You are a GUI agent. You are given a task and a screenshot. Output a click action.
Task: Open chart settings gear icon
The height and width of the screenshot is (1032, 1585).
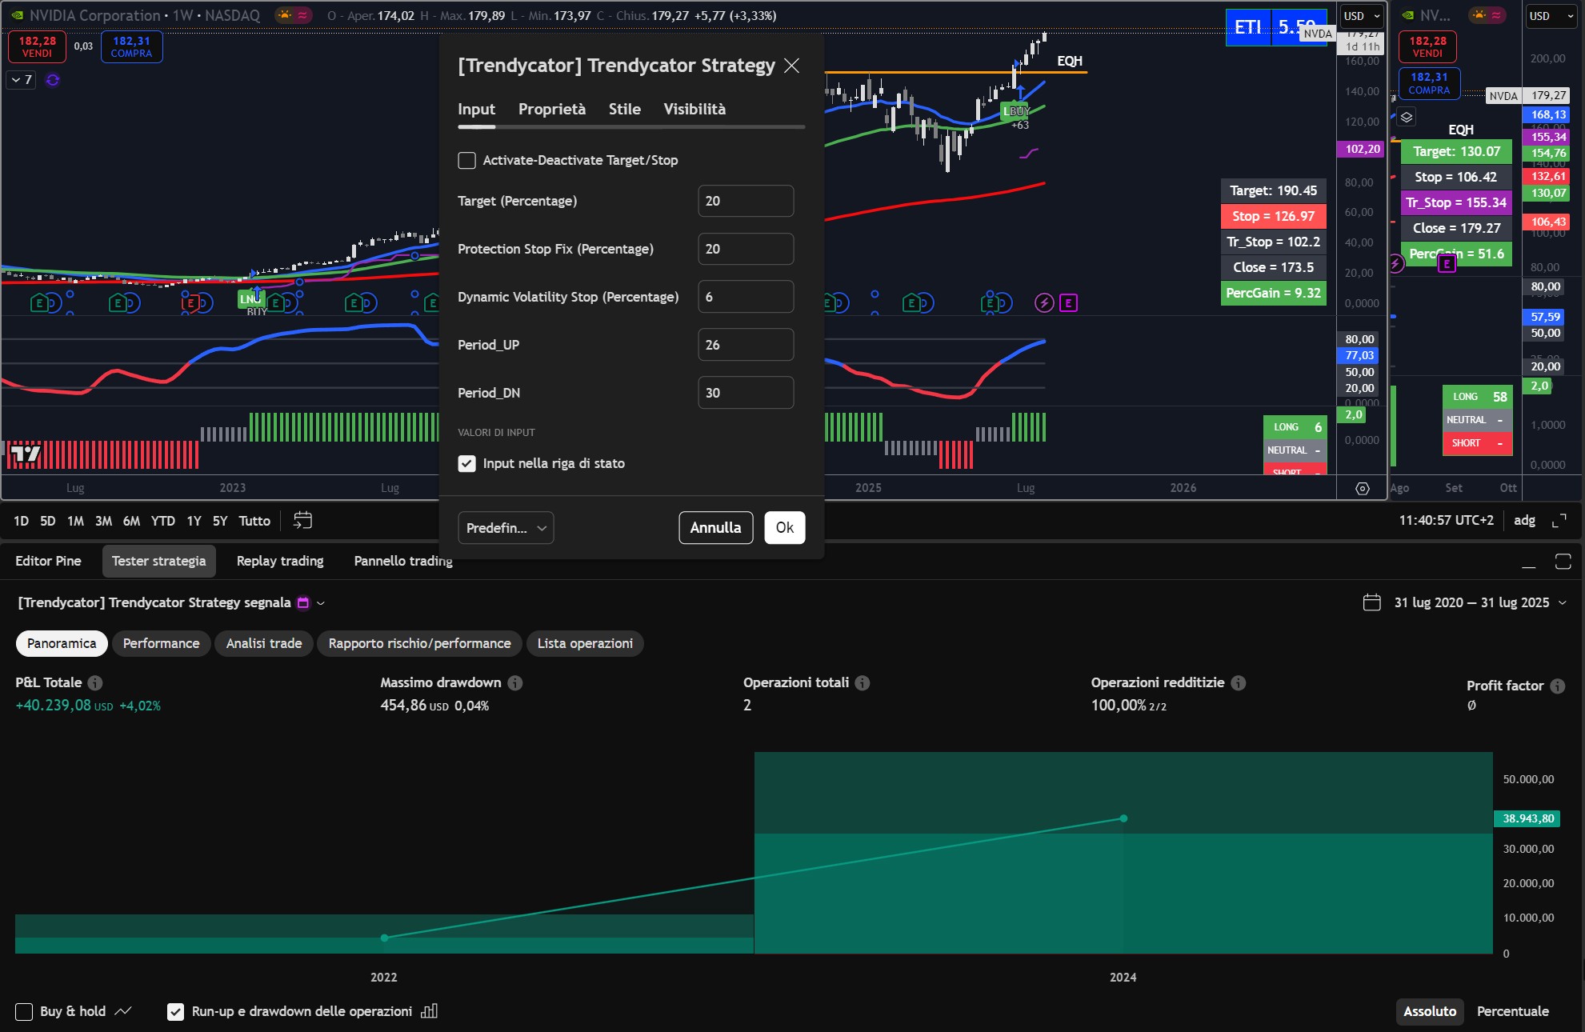click(x=1363, y=488)
